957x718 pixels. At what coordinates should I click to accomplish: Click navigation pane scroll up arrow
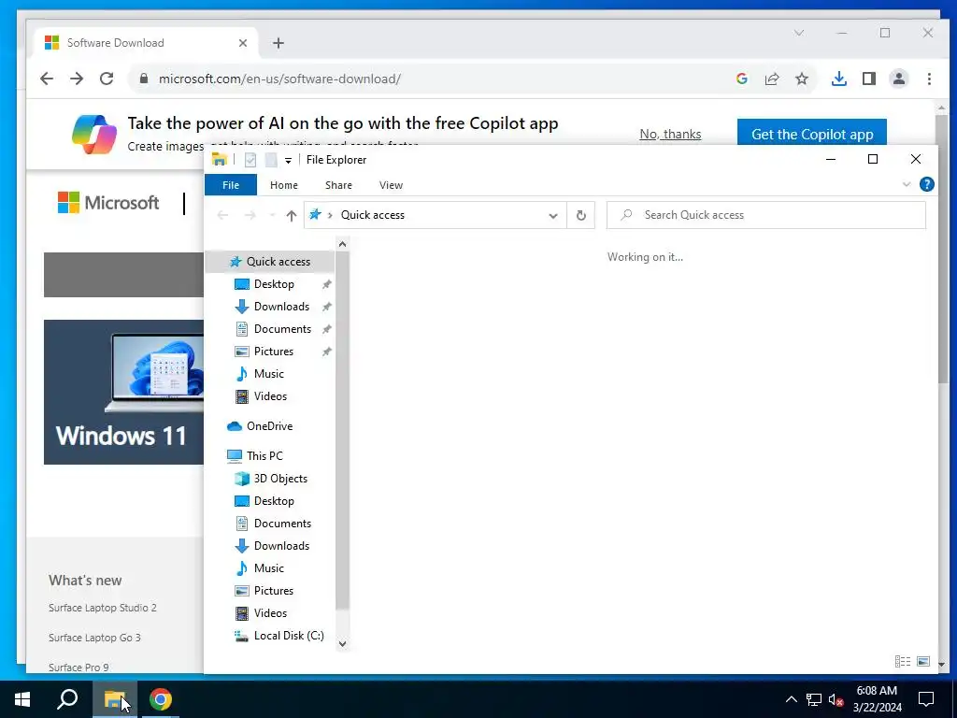tap(342, 244)
